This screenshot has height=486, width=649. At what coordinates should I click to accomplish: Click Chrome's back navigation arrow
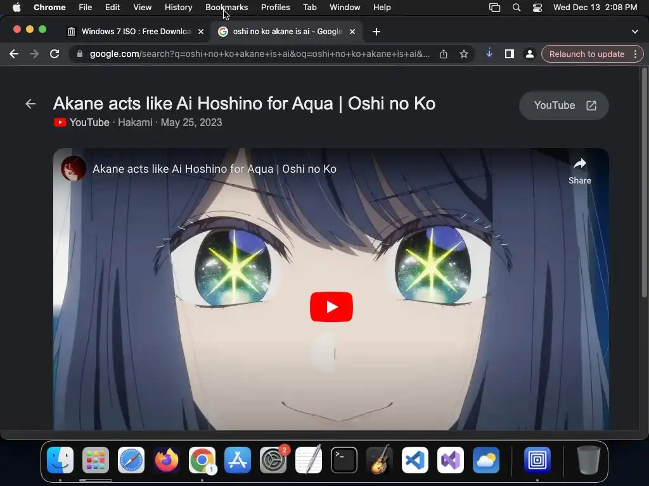(14, 54)
